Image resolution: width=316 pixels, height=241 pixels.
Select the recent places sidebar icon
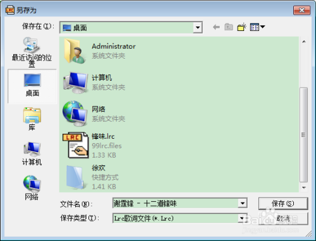coord(32,45)
